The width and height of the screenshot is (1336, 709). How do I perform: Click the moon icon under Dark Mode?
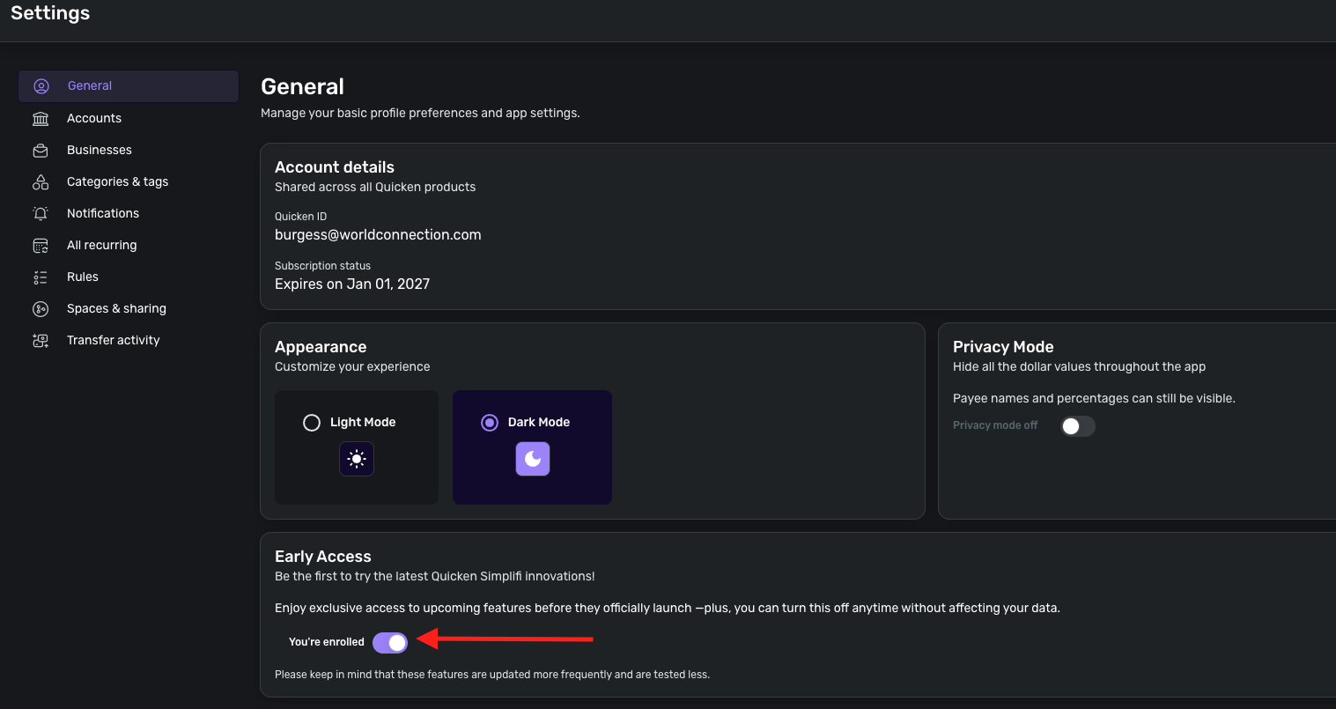click(x=533, y=459)
